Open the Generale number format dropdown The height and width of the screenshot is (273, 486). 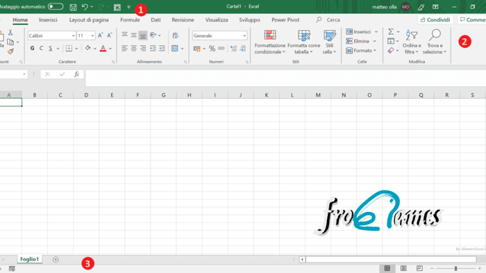point(244,35)
